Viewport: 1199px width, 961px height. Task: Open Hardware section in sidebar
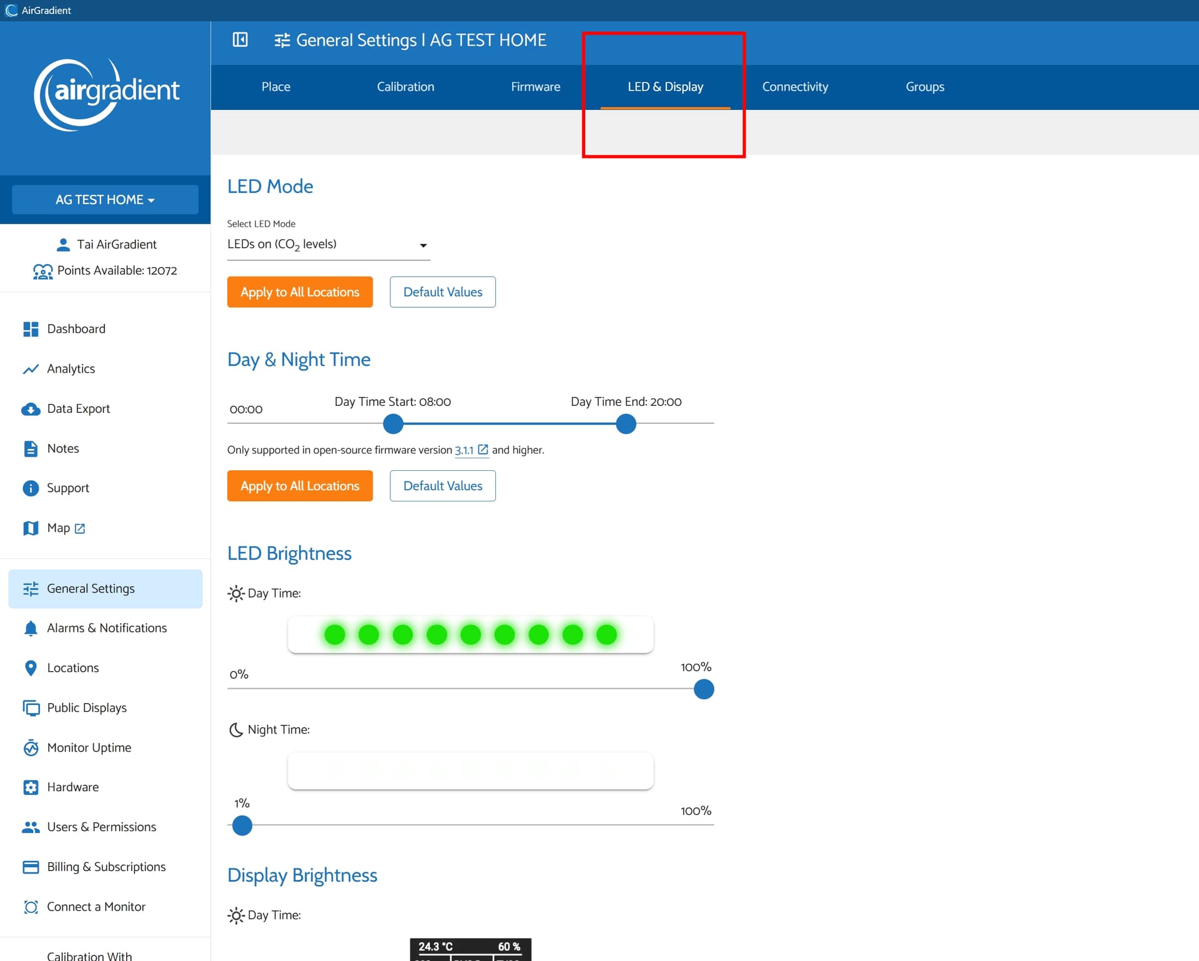(x=72, y=787)
